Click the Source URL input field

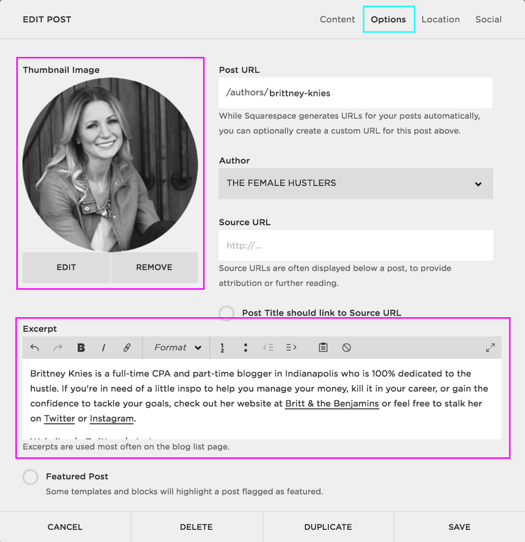tap(355, 245)
